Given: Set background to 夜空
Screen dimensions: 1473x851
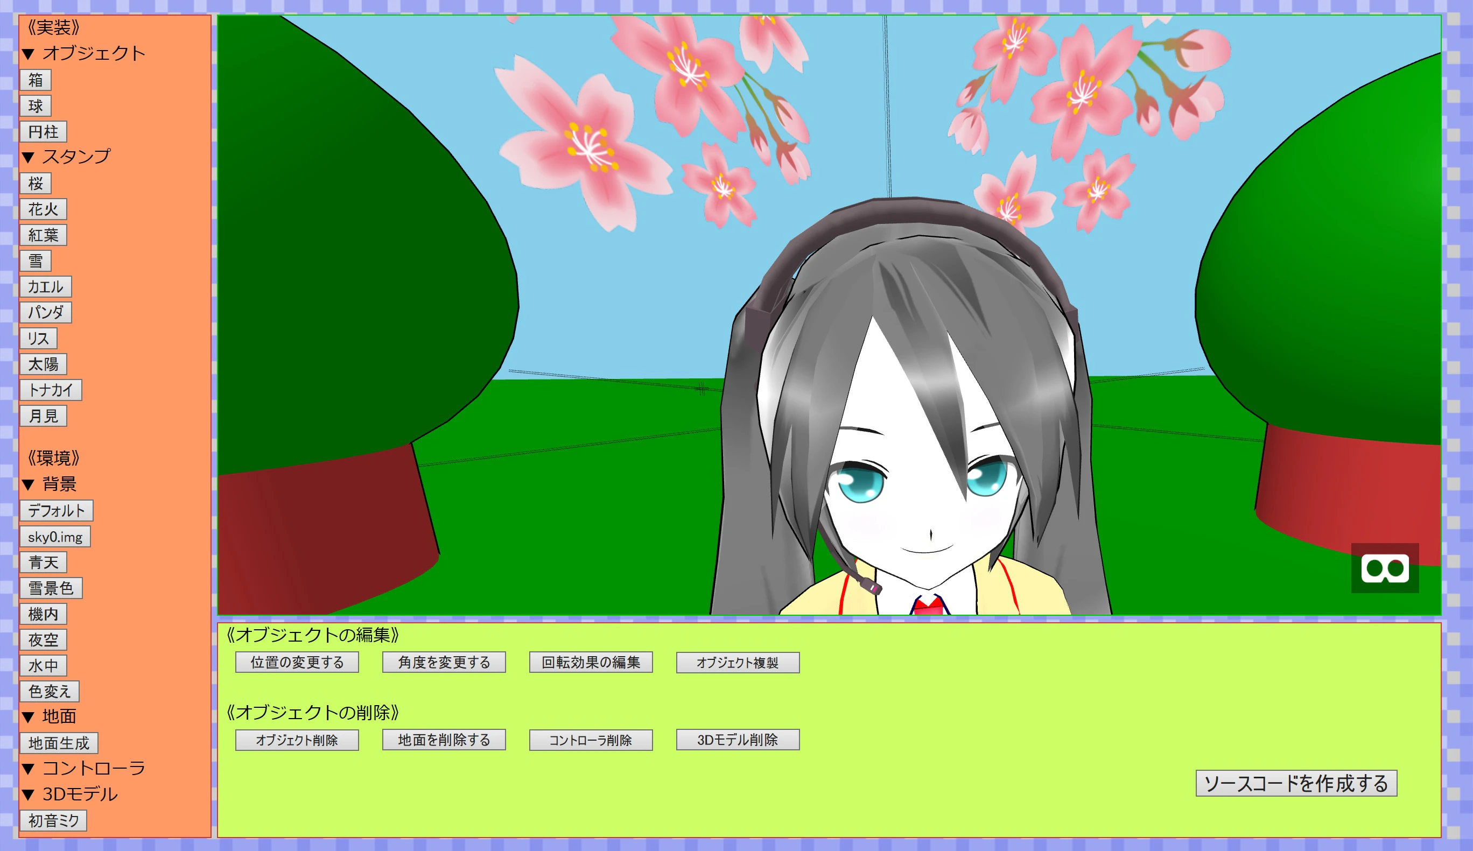Looking at the screenshot, I should pyautogui.click(x=43, y=640).
